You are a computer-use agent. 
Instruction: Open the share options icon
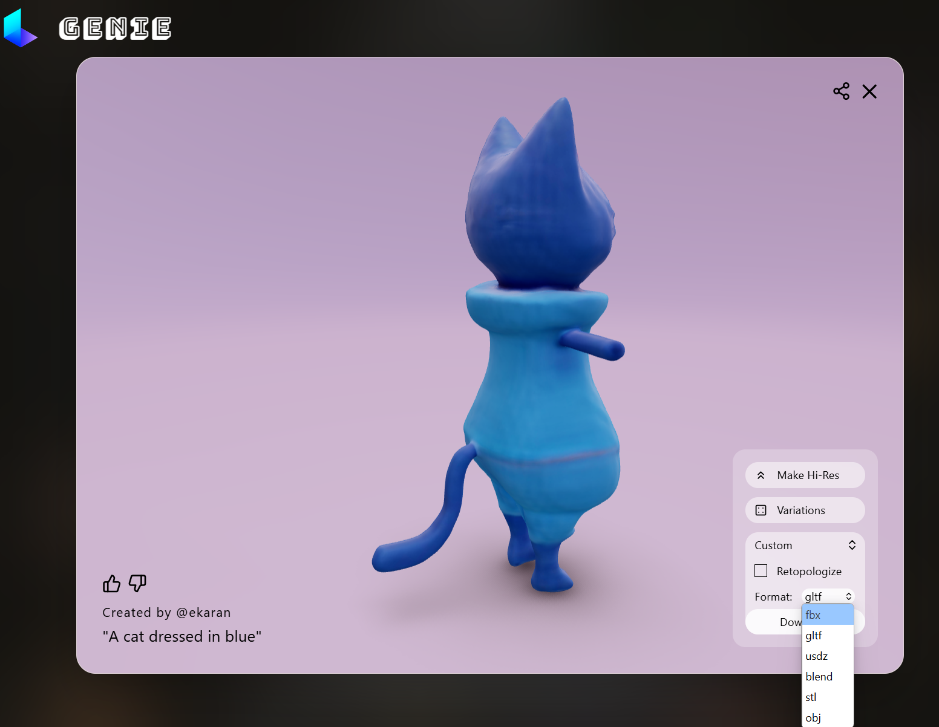841,91
